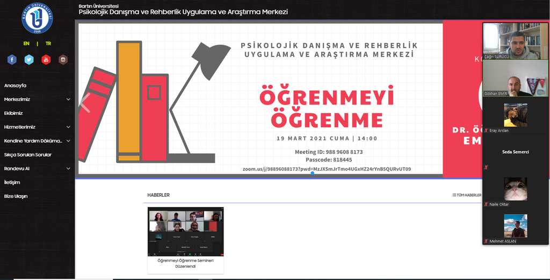This screenshot has width=550, height=280.
Task: Click Eray Arslan's muted microphone icon
Action: 487,130
